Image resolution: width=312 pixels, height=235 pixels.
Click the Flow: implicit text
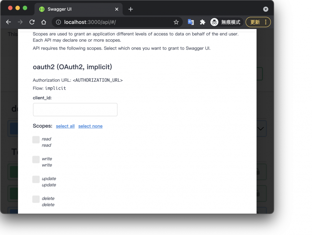[x=49, y=88]
